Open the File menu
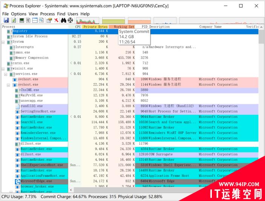Image resolution: width=265 pixels, height=201 pixels. tap(5, 14)
